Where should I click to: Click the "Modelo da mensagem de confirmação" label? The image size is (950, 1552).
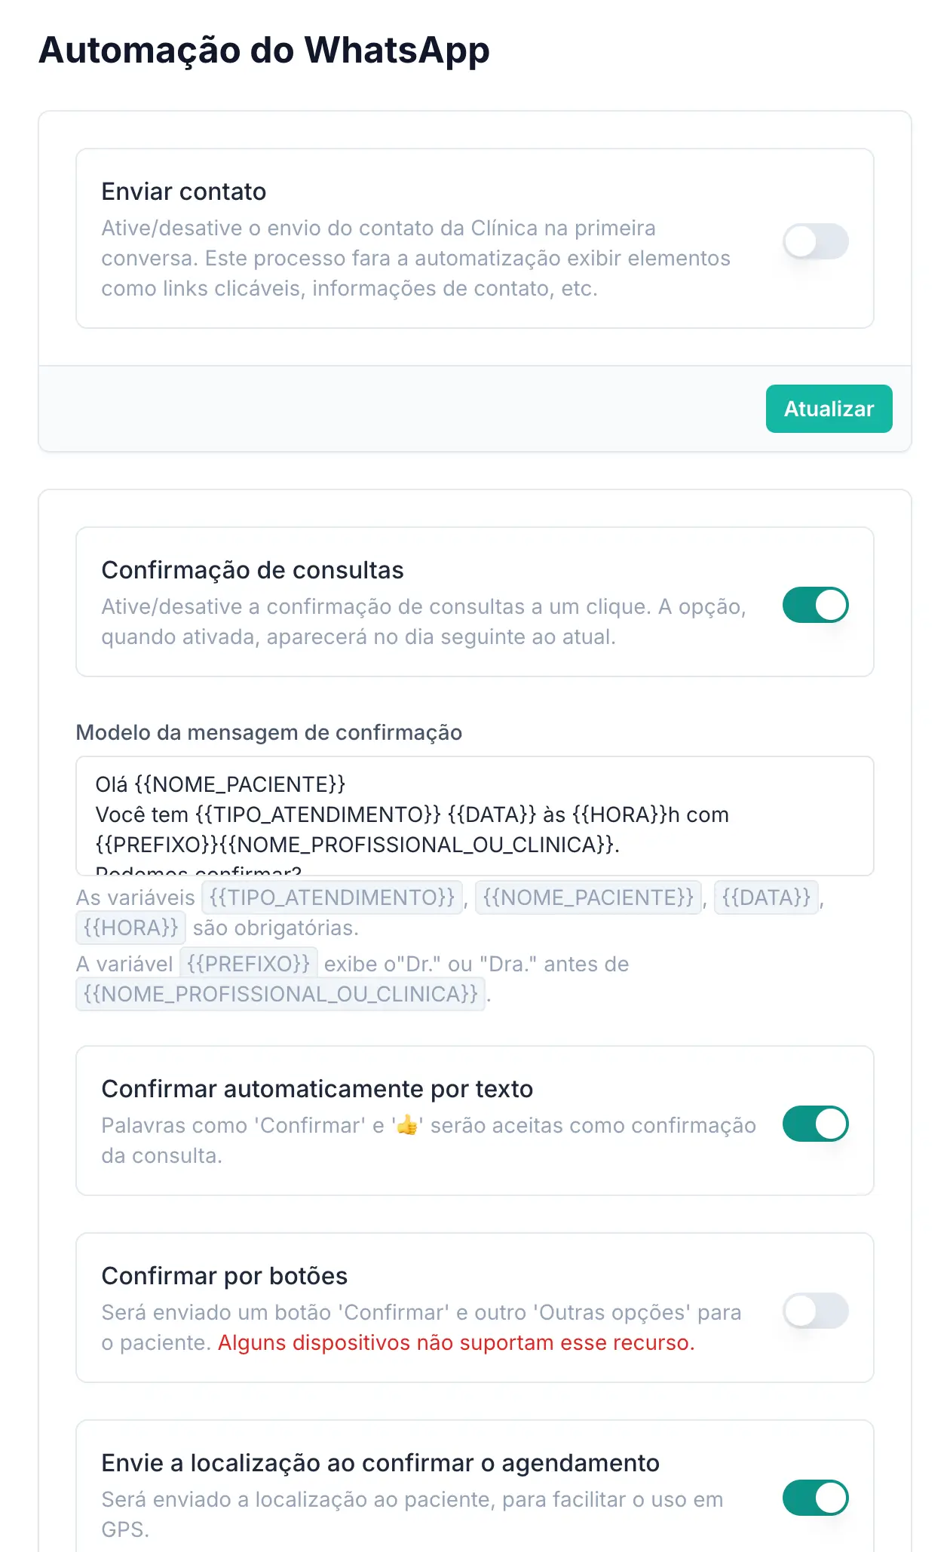[269, 732]
